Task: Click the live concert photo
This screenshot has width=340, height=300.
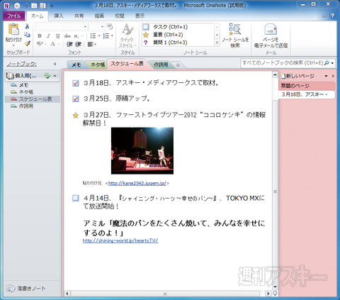Action: coord(142,151)
